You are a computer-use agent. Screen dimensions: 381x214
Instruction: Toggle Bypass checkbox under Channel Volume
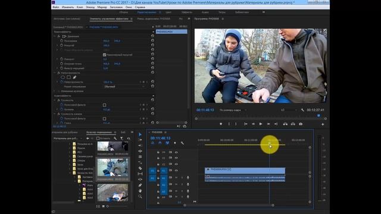(x=105, y=119)
